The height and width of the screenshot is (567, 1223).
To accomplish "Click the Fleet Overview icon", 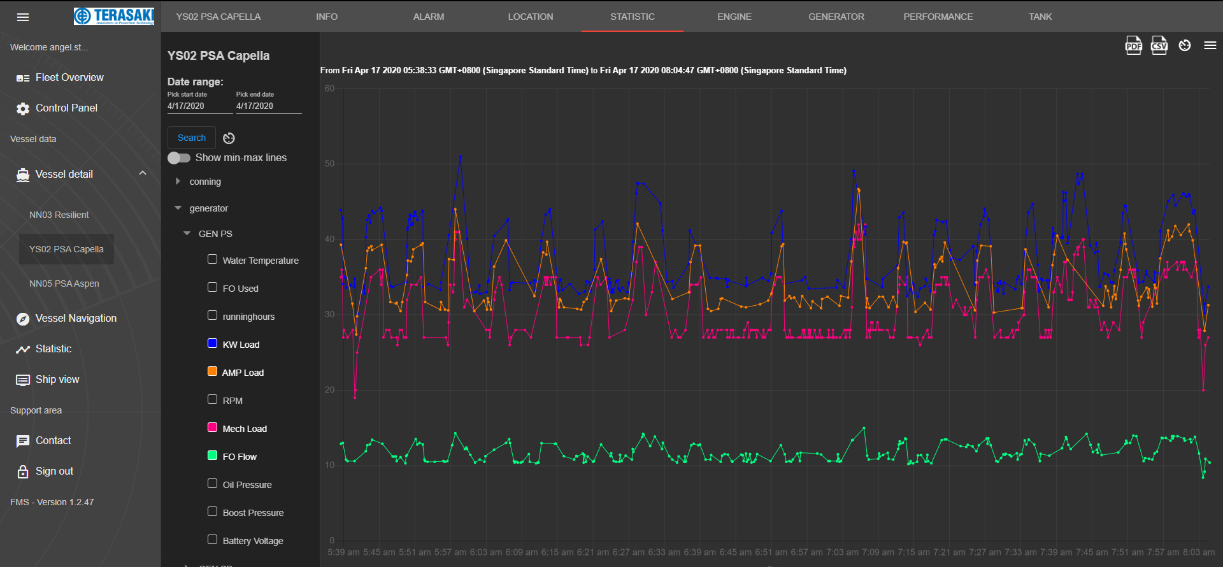I will pyautogui.click(x=23, y=78).
